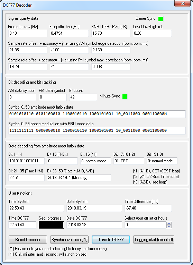Click the Reset Decoder button
The width and height of the screenshot is (193, 265).
(28, 240)
